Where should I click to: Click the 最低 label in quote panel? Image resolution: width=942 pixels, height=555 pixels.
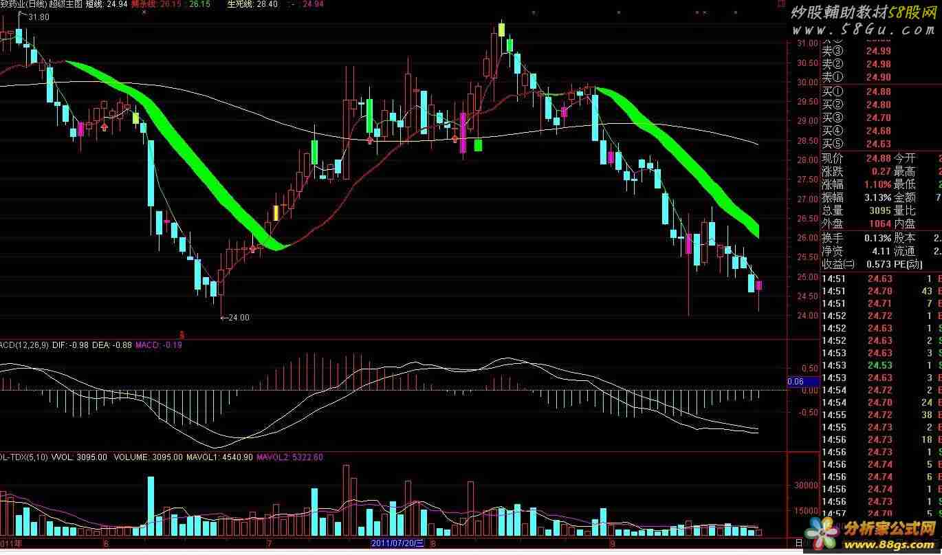(x=904, y=184)
